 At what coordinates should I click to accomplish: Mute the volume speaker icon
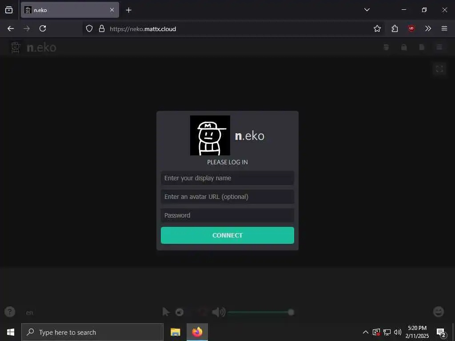coord(219,312)
